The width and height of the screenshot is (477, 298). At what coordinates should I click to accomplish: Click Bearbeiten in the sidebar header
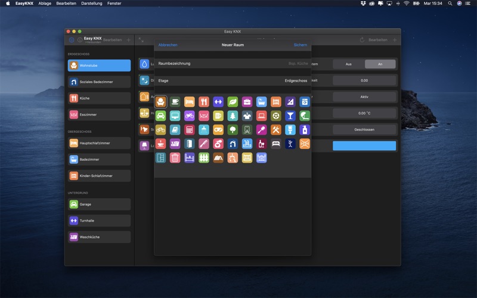(x=113, y=40)
